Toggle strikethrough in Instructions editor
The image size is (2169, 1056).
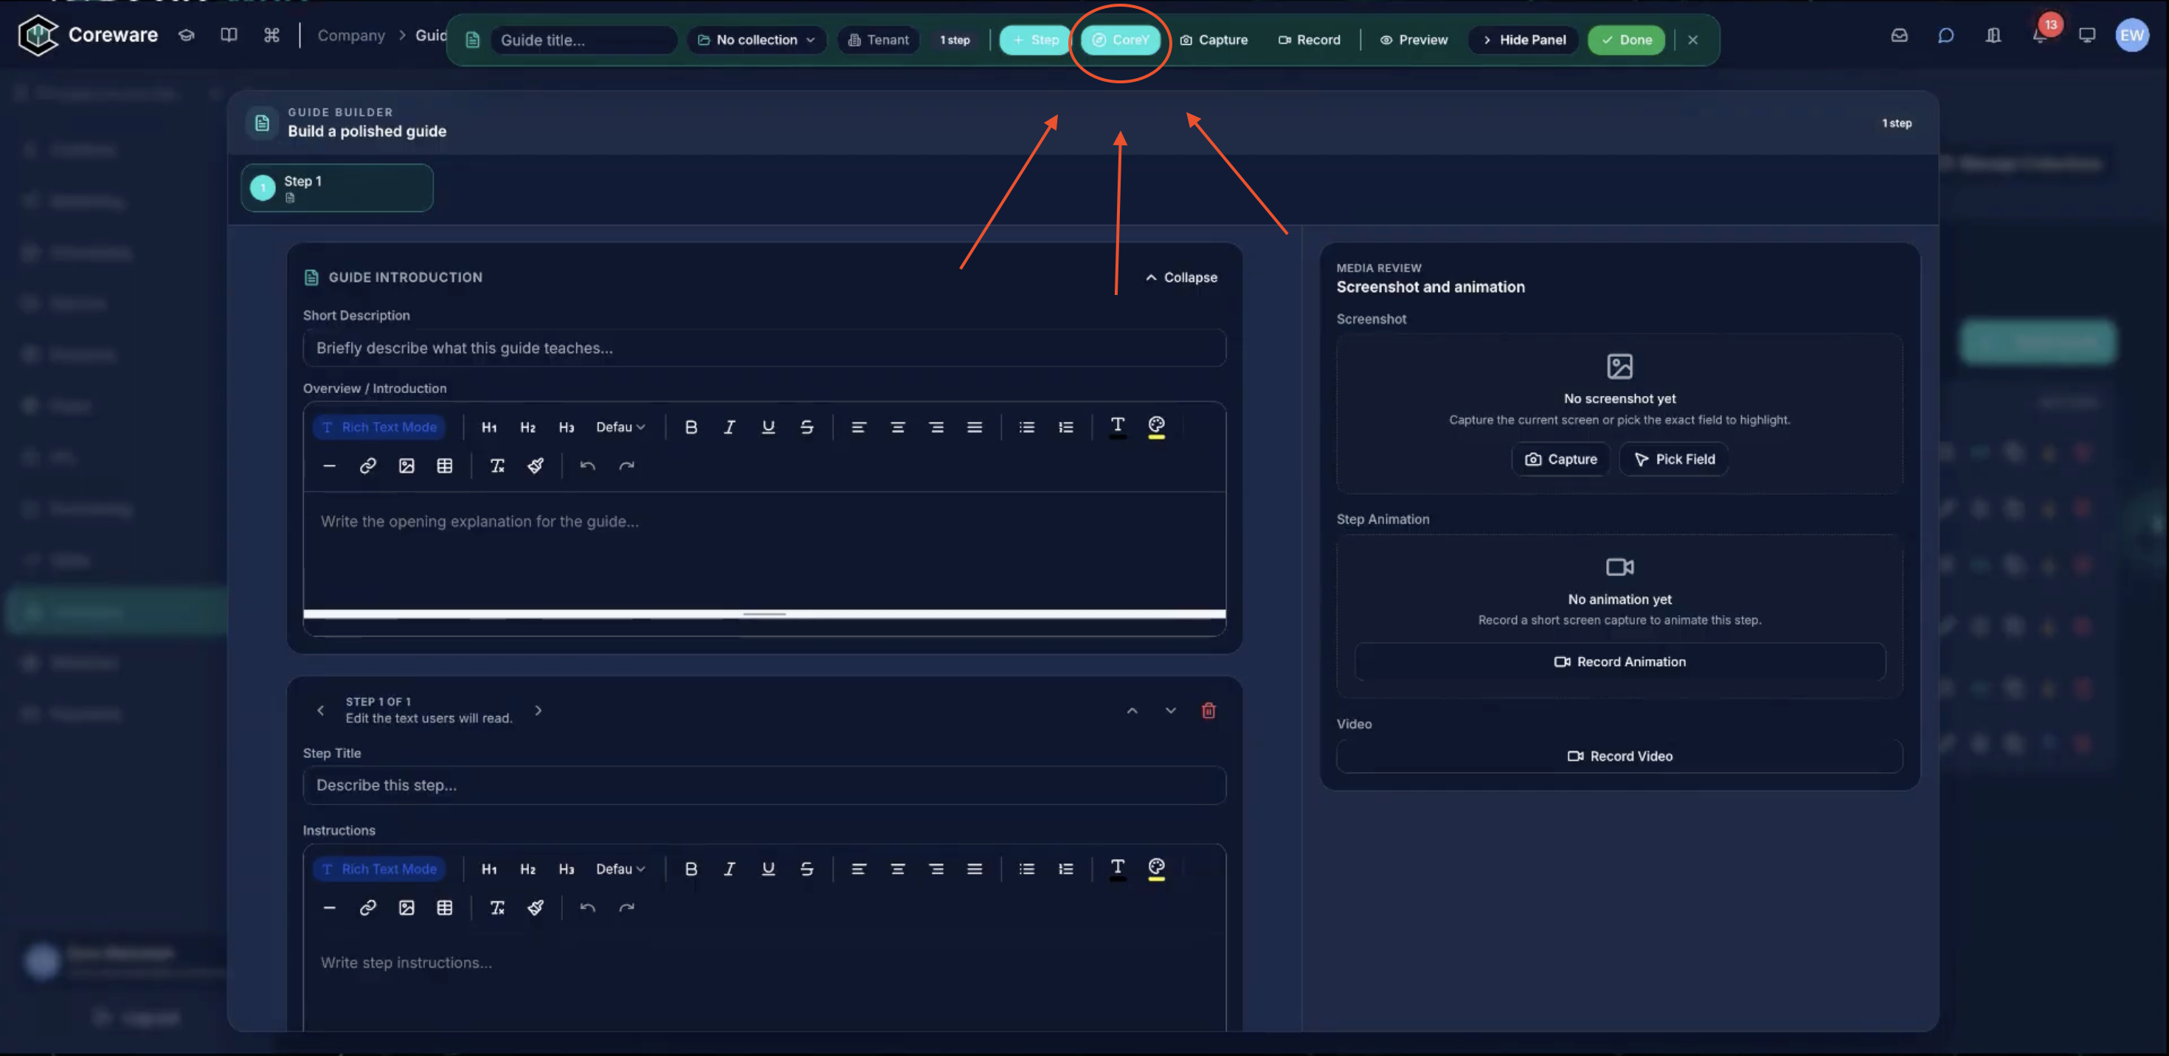click(x=806, y=869)
